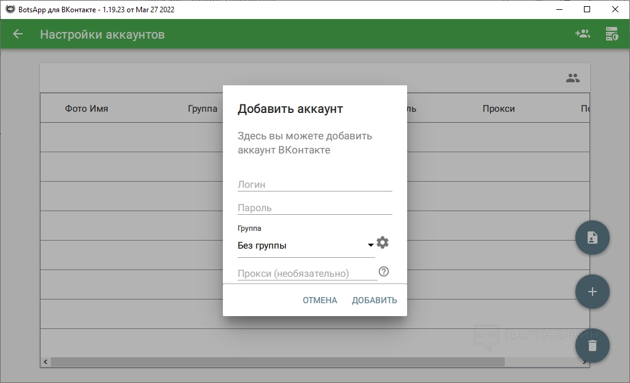Click the import file floating button
The width and height of the screenshot is (630, 383).
tap(592, 238)
